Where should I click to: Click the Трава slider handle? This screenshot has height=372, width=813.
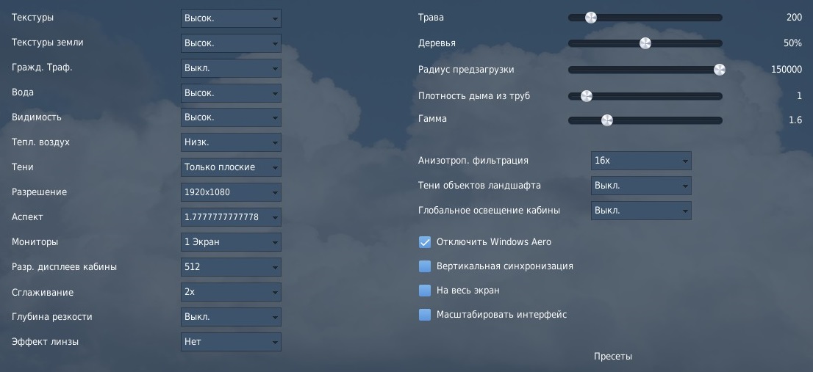590,18
